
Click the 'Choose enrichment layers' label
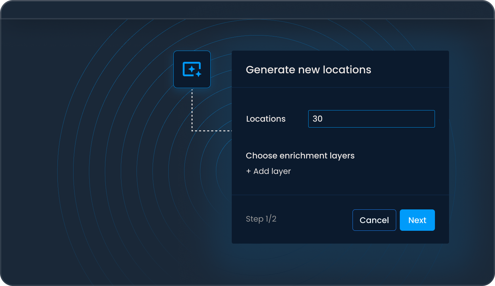pos(300,155)
